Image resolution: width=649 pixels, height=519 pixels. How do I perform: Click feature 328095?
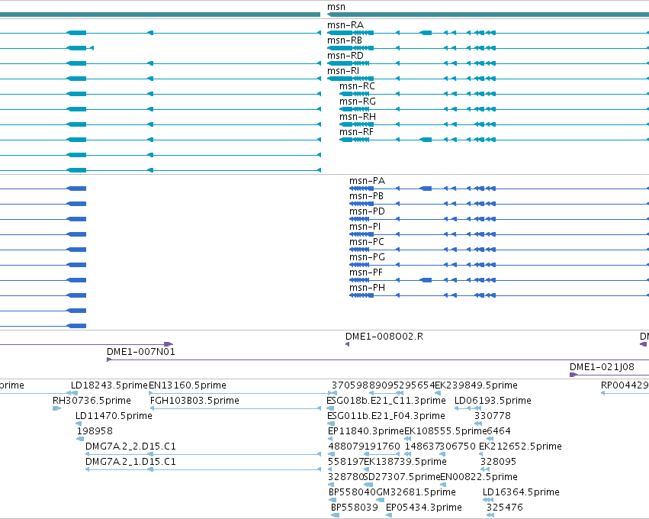498,463
